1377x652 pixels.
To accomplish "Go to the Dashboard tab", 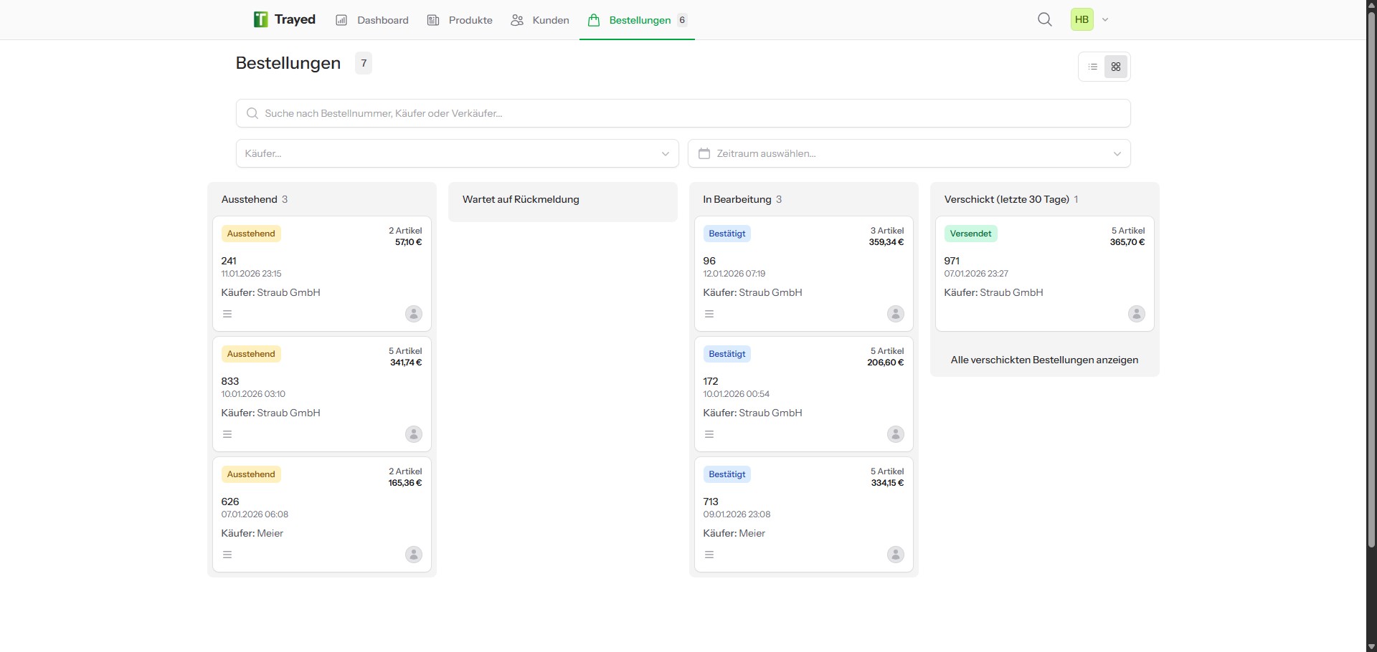I will 372,20.
